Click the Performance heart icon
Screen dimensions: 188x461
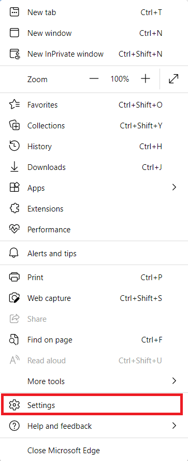tap(14, 230)
